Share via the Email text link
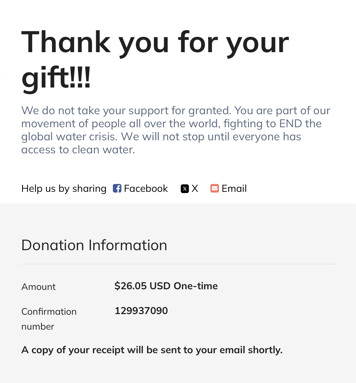356x383 pixels. tap(234, 188)
